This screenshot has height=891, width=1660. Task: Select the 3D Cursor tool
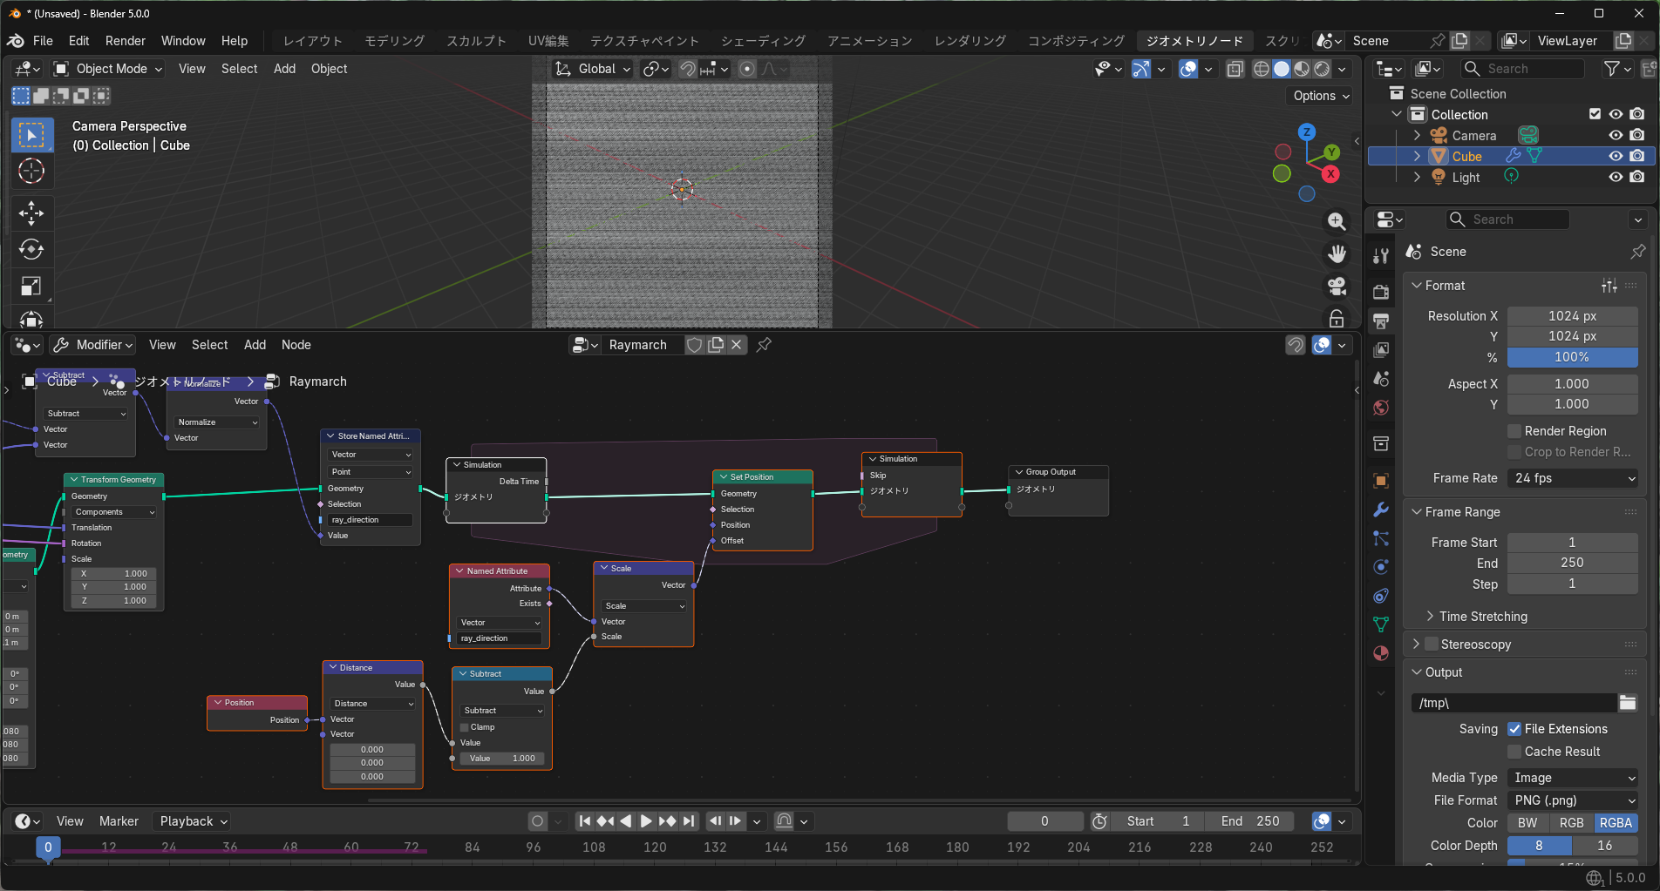[31, 172]
